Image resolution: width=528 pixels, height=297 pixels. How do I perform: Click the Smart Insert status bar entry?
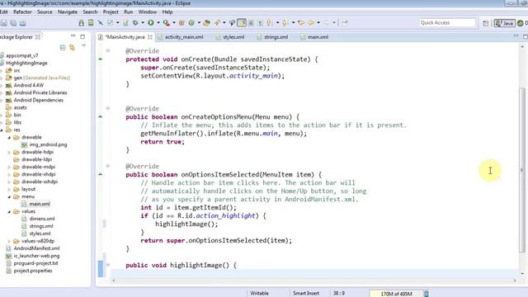tap(306, 294)
